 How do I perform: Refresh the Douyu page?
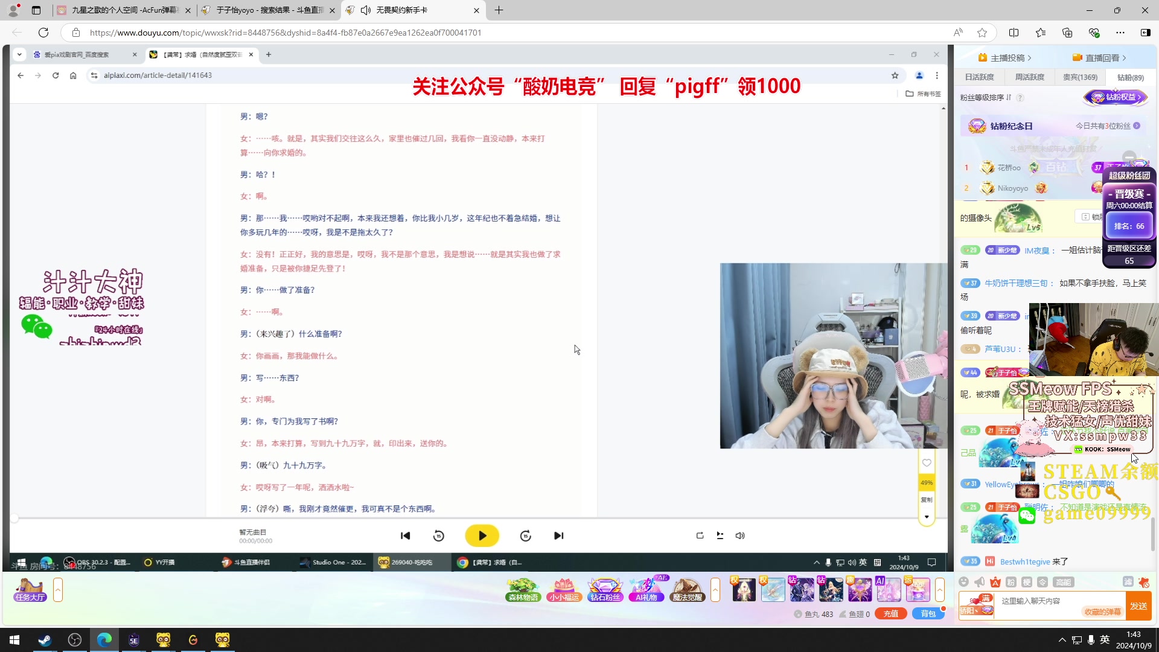tap(43, 33)
